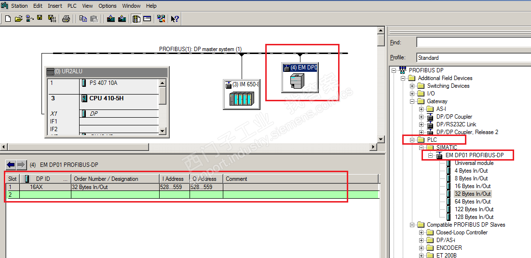
Task: Expand the Closed-Loop Controller folder
Action: (x=421, y=232)
